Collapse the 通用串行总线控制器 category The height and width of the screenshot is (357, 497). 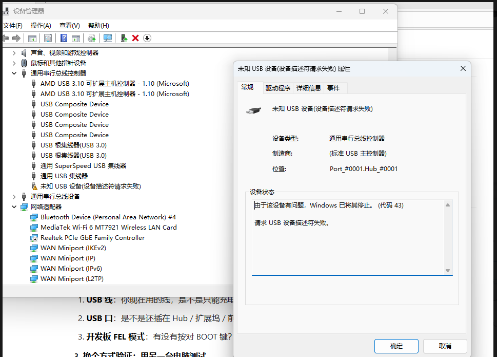[x=14, y=73]
